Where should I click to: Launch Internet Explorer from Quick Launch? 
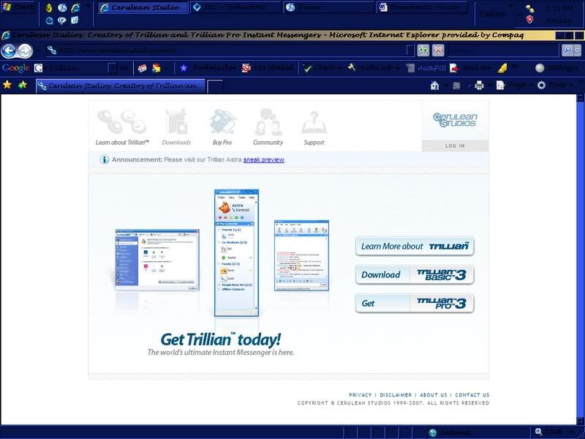coord(75,7)
